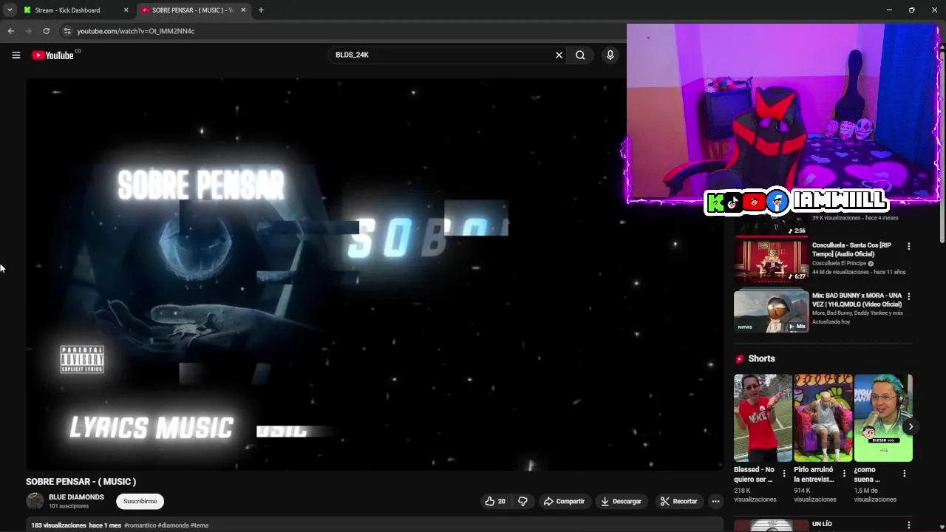Close the Stream - Kick Dashboard tab
946x532 pixels.
126,10
